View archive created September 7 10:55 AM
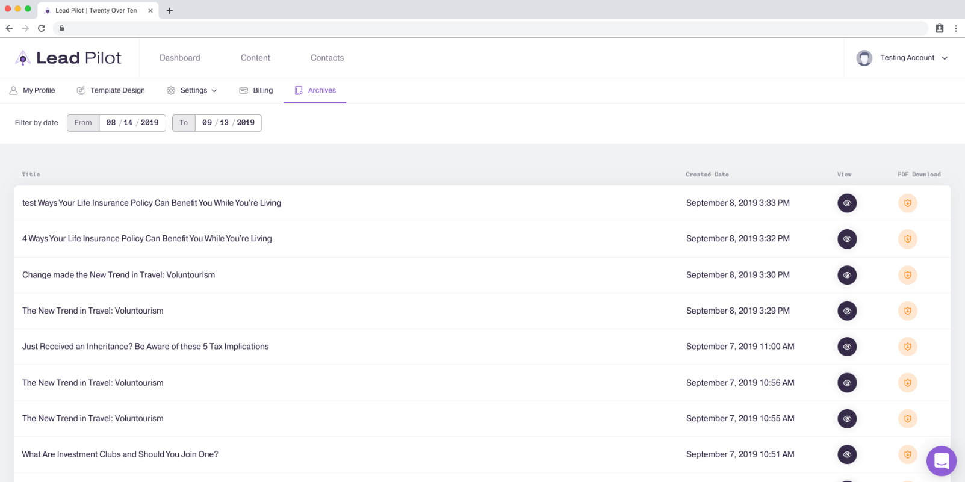Viewport: 965px width, 482px height. [847, 419]
